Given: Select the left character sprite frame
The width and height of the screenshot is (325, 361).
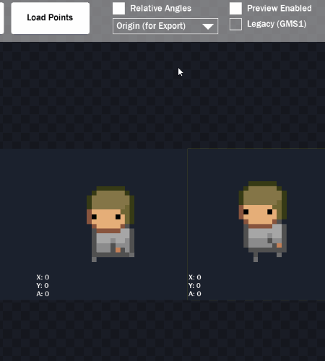Looking at the screenshot, I should pyautogui.click(x=93, y=225).
